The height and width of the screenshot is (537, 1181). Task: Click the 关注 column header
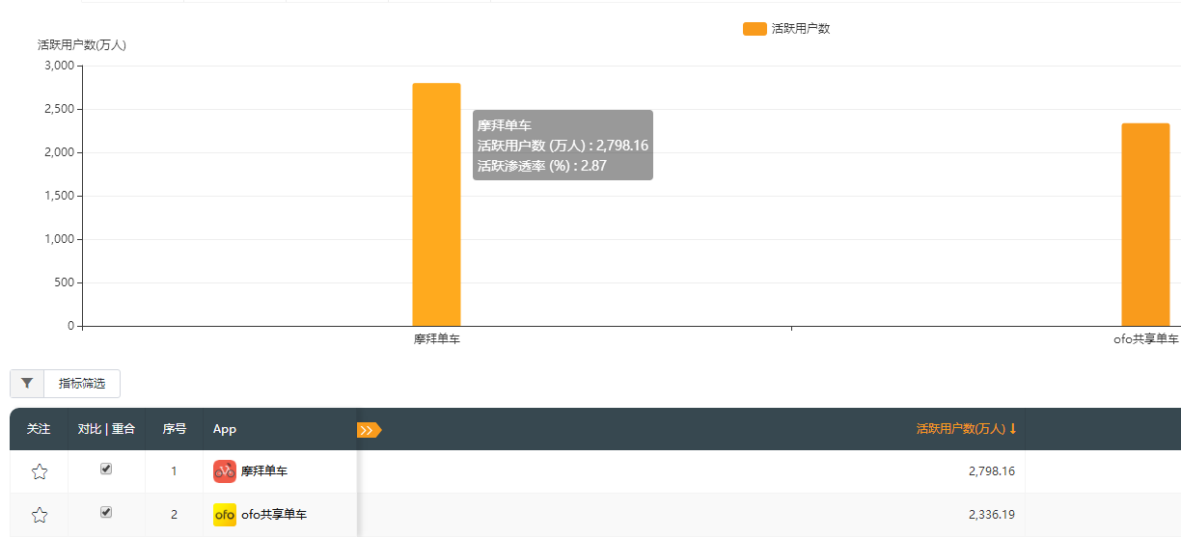tap(39, 429)
